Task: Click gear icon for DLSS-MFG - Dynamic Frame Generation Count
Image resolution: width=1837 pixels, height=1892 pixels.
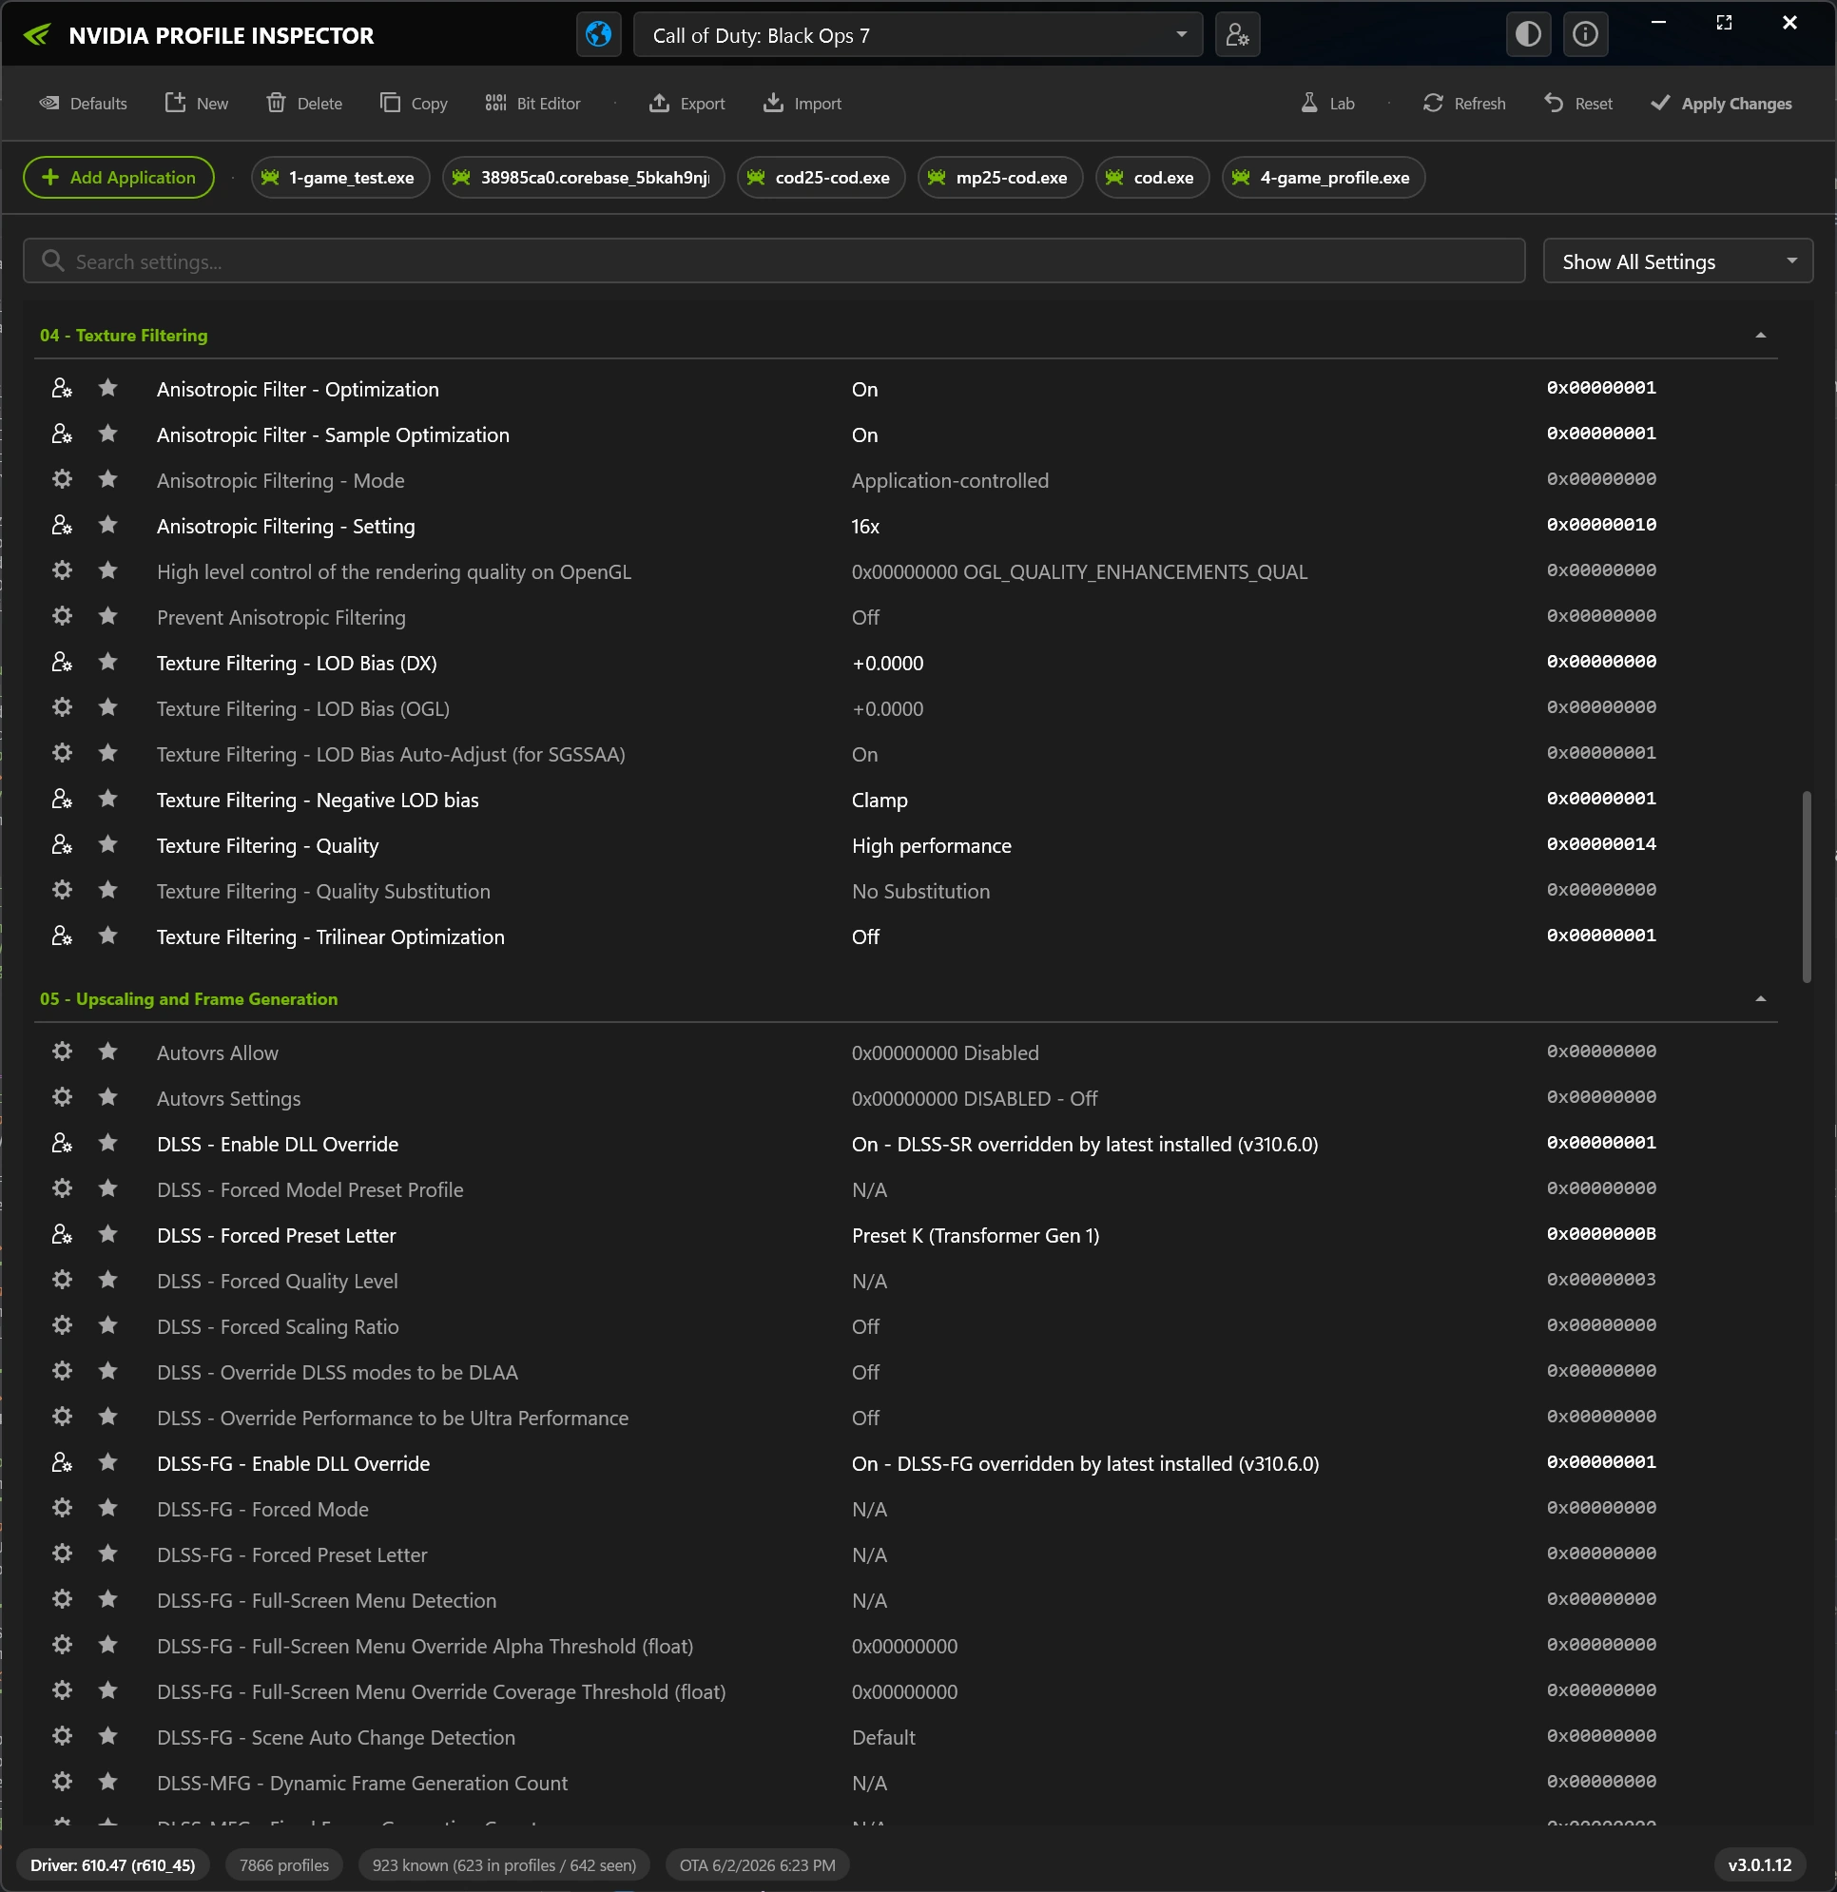Action: (62, 1782)
